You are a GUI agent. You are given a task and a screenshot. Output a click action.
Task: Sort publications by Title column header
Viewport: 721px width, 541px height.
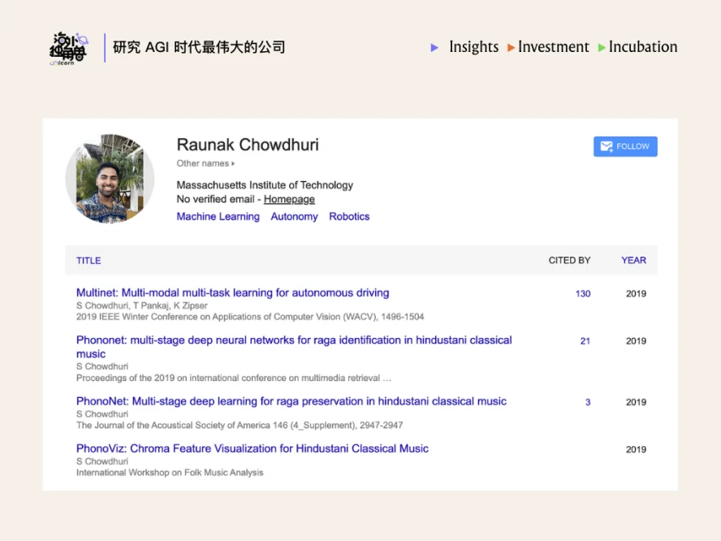(89, 261)
